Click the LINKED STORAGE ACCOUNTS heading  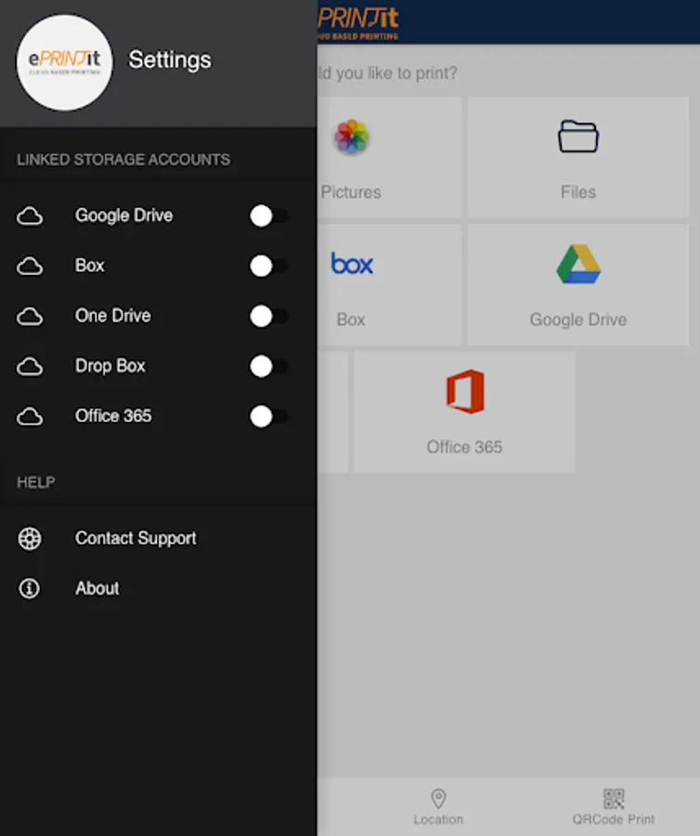tap(123, 160)
